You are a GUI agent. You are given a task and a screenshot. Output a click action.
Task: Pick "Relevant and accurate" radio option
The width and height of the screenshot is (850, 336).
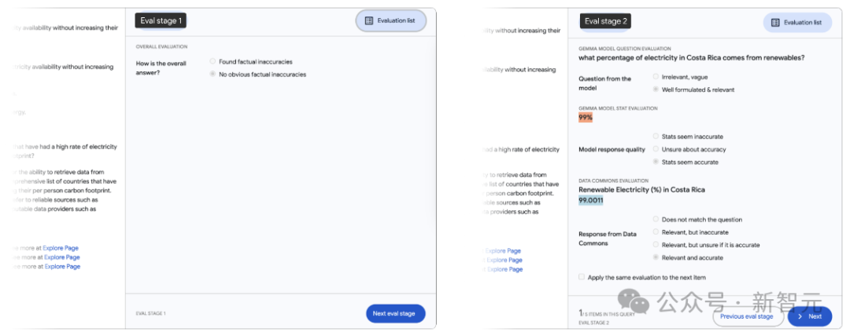point(656,257)
